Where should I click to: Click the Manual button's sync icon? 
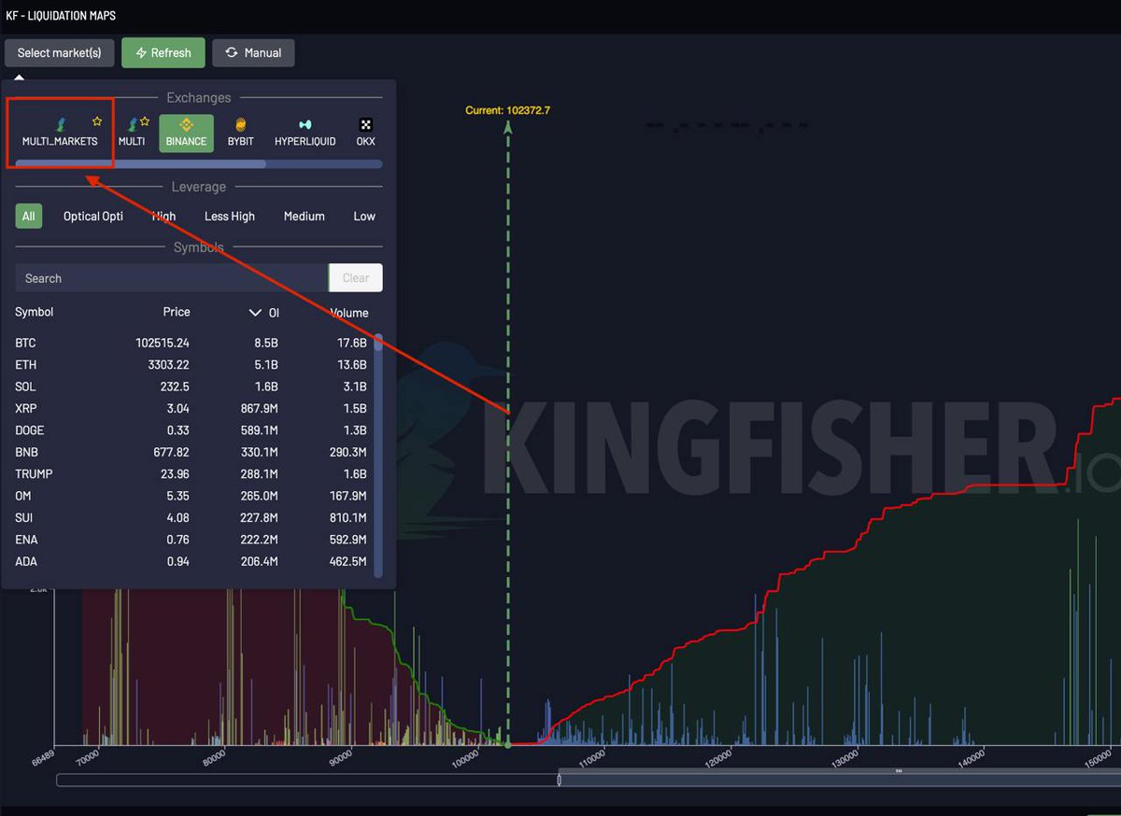tap(232, 53)
